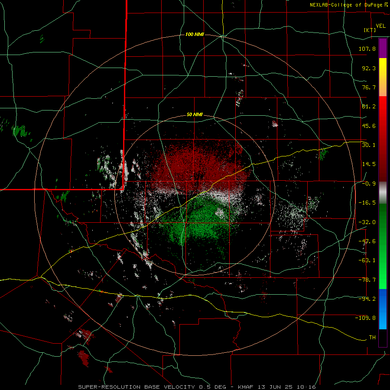Select the -94.2 scale value
The width and height of the screenshot is (390, 390).
[x=367, y=299]
